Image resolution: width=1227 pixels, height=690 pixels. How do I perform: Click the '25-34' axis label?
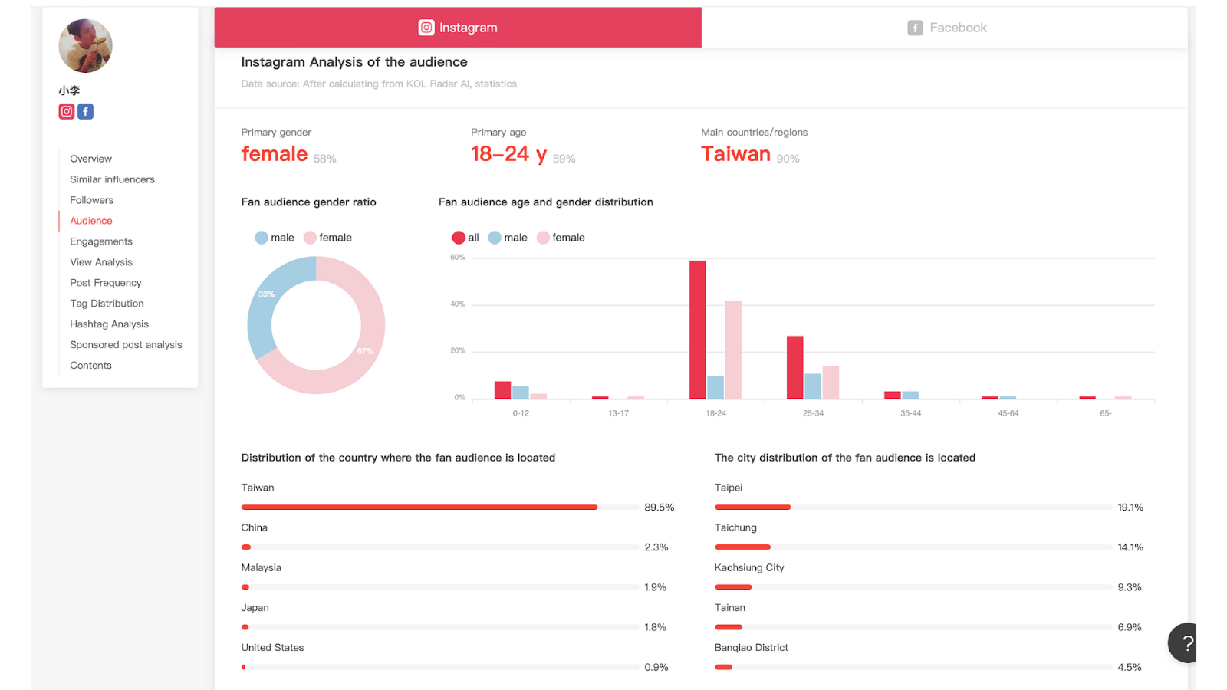813,413
